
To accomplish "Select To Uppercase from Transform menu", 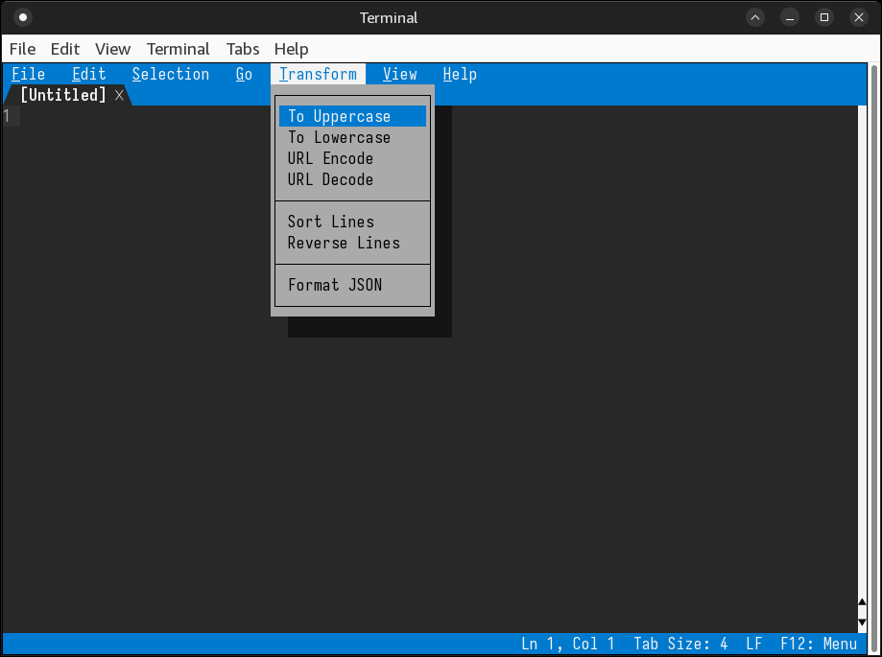I will 339,116.
